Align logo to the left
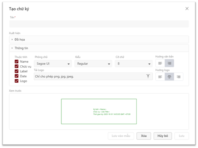 [160, 77]
